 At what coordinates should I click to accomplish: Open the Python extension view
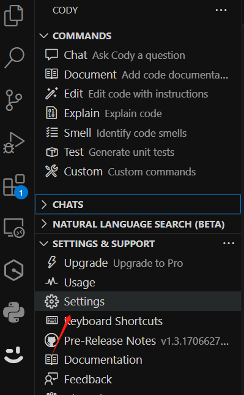14,312
